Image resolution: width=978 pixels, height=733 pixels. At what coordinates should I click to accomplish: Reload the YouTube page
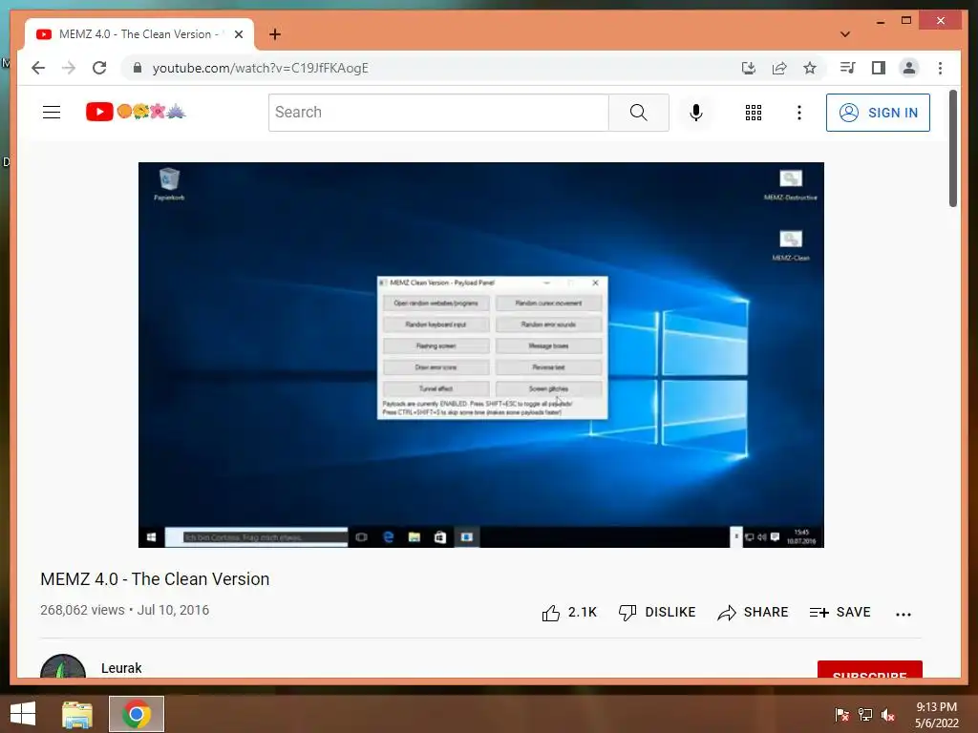click(99, 68)
